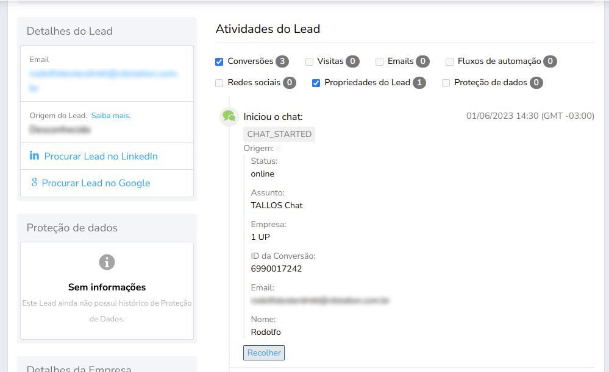Enable the Proteção de dados filter
609x372 pixels.
point(446,82)
